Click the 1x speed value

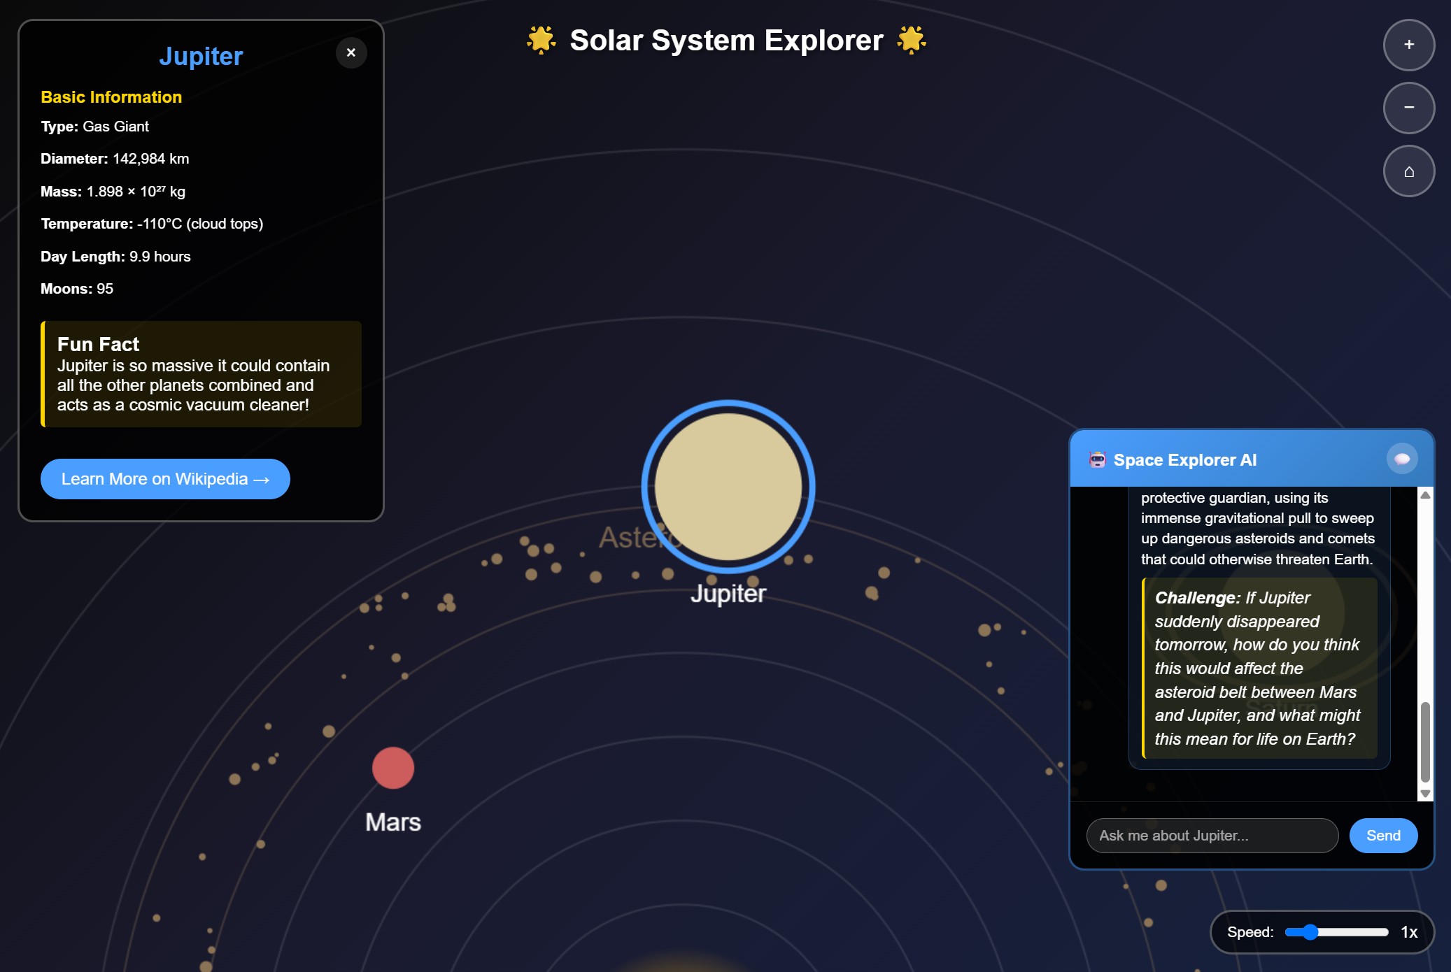1409,932
